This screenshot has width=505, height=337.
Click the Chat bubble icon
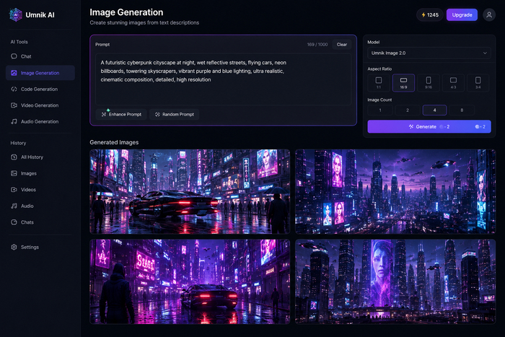(14, 56)
